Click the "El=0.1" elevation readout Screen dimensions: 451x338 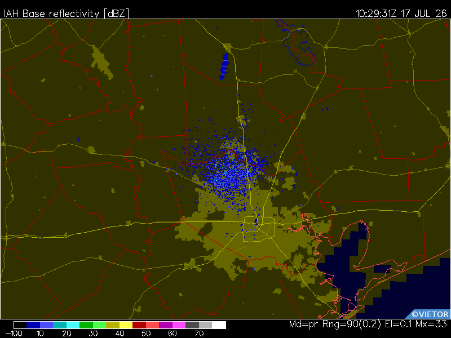[x=399, y=324]
